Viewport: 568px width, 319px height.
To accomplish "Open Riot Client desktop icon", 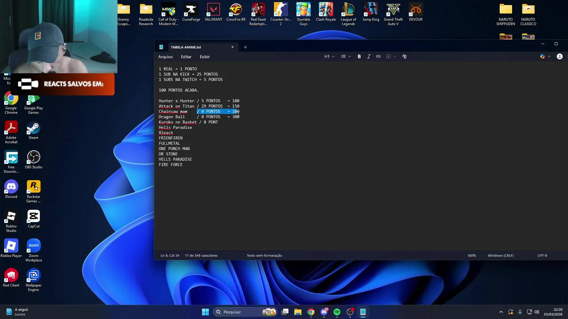I will (11, 278).
